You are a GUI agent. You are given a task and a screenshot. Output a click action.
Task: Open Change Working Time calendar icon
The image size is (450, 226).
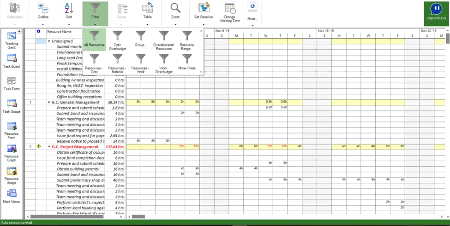pyautogui.click(x=229, y=9)
